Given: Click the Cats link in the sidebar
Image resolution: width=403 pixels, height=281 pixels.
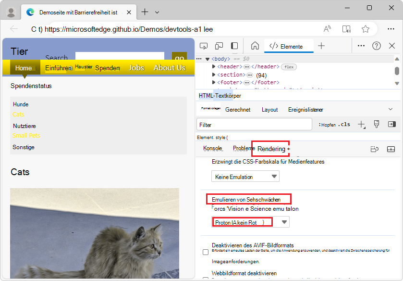Looking at the screenshot, I should click(18, 115).
